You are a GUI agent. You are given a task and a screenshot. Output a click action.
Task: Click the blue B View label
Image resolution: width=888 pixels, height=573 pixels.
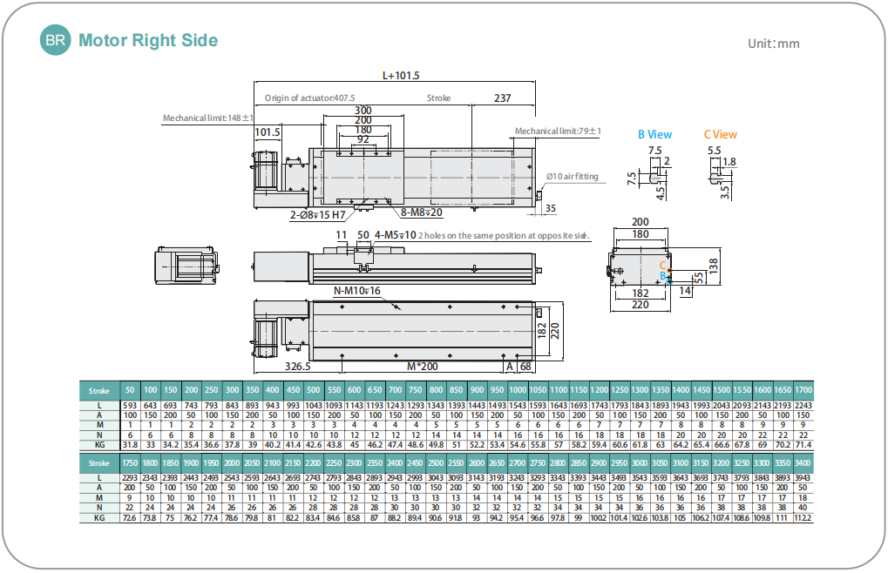coord(654,134)
